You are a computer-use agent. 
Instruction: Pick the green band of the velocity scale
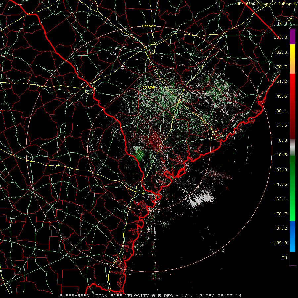(x=292, y=188)
